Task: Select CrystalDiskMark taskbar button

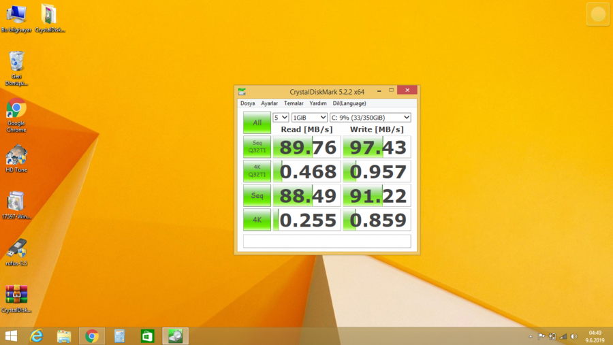Action: point(176,336)
